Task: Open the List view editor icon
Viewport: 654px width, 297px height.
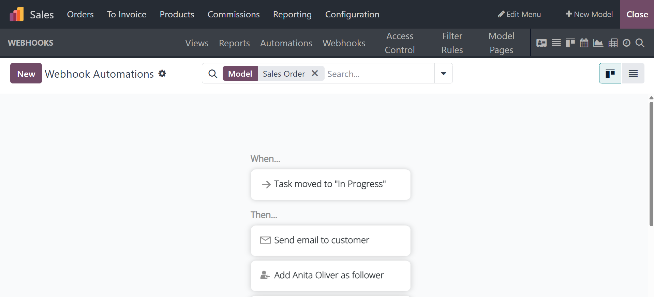Action: tap(556, 43)
